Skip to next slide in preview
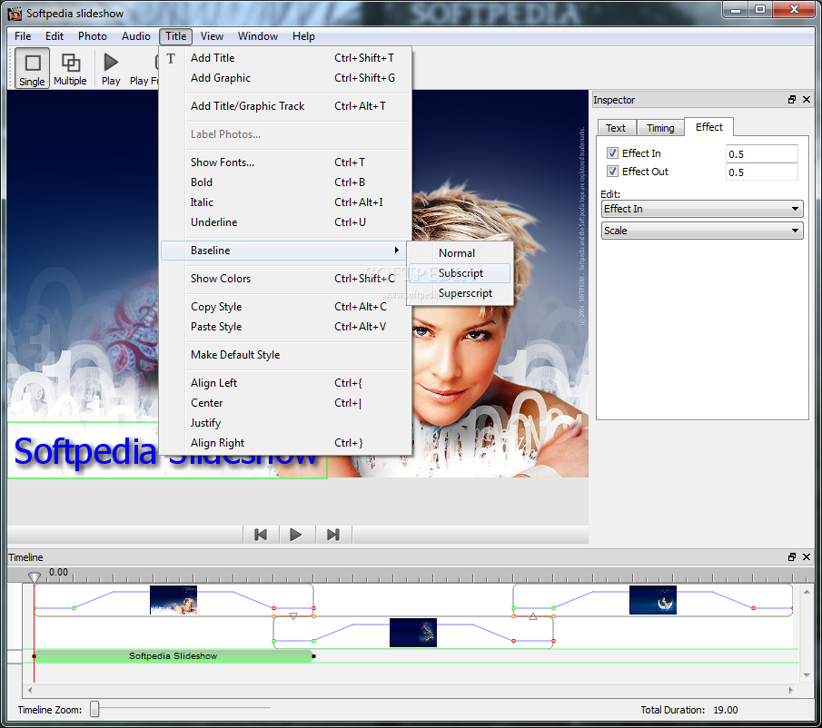The height and width of the screenshot is (728, 822). click(333, 535)
